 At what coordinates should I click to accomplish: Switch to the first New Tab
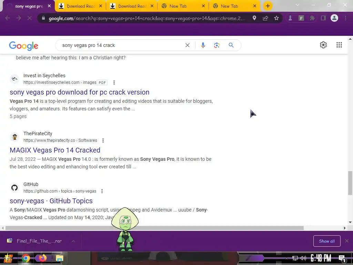[180, 6]
